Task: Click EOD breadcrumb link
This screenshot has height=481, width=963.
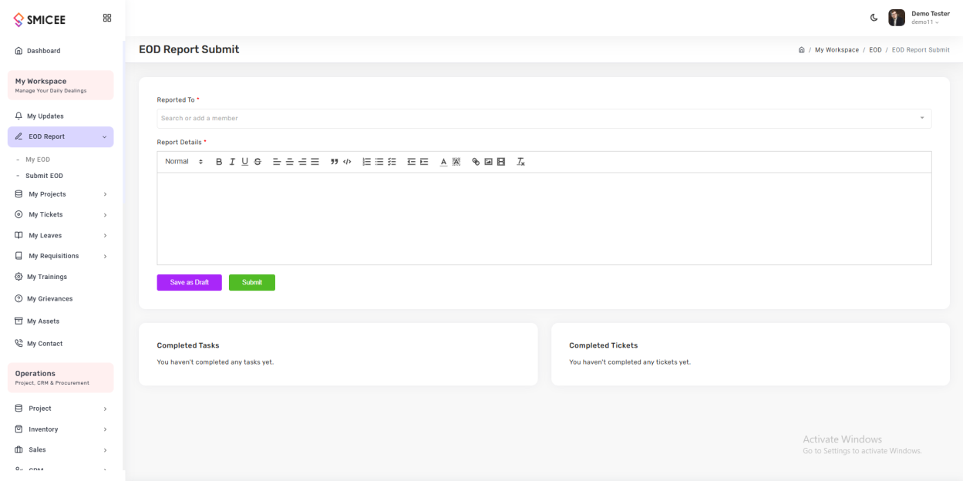Action: (875, 50)
